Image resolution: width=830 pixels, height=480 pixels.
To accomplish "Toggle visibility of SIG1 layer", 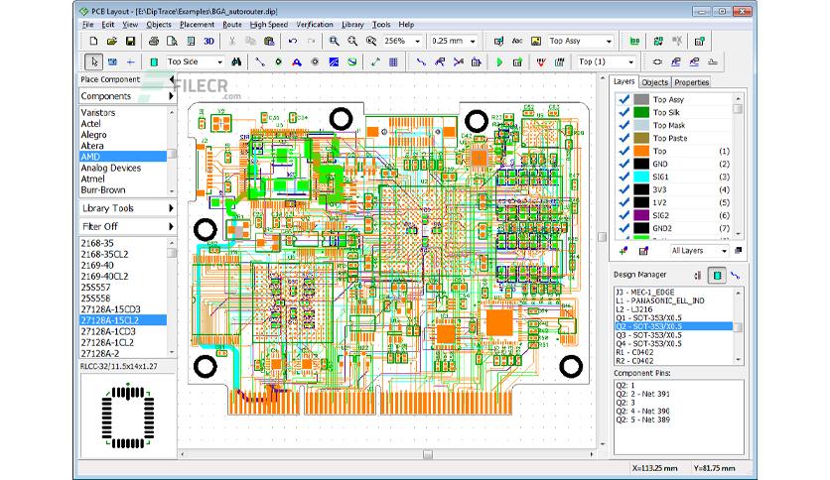I will pos(624,177).
